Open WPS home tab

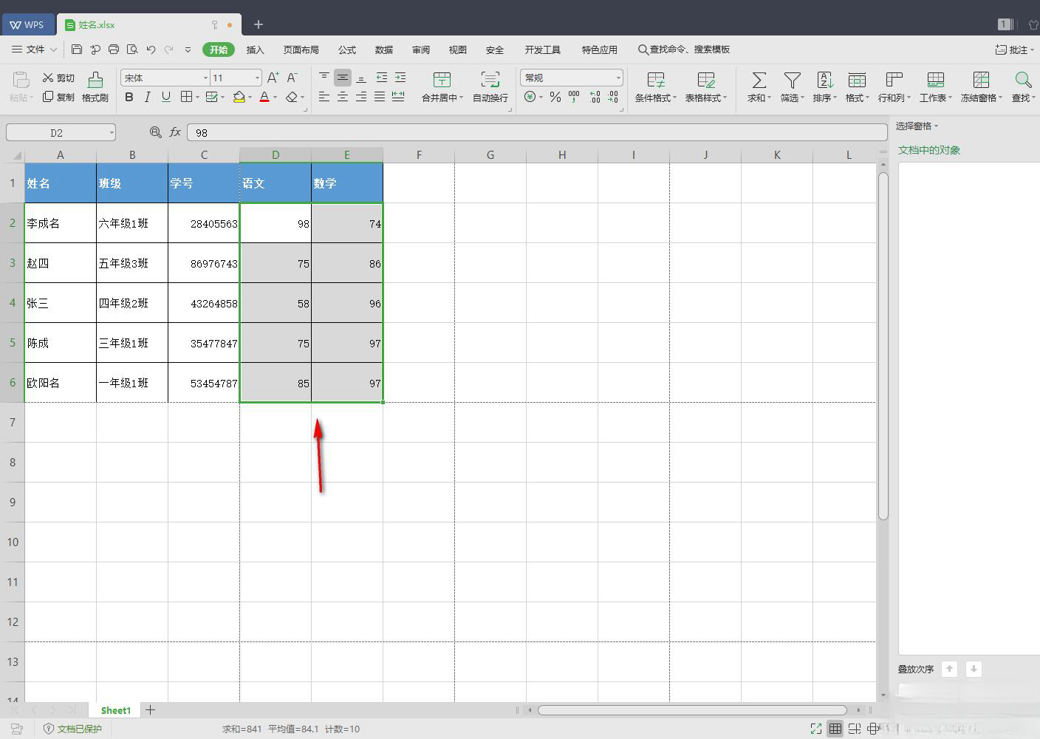click(x=27, y=24)
